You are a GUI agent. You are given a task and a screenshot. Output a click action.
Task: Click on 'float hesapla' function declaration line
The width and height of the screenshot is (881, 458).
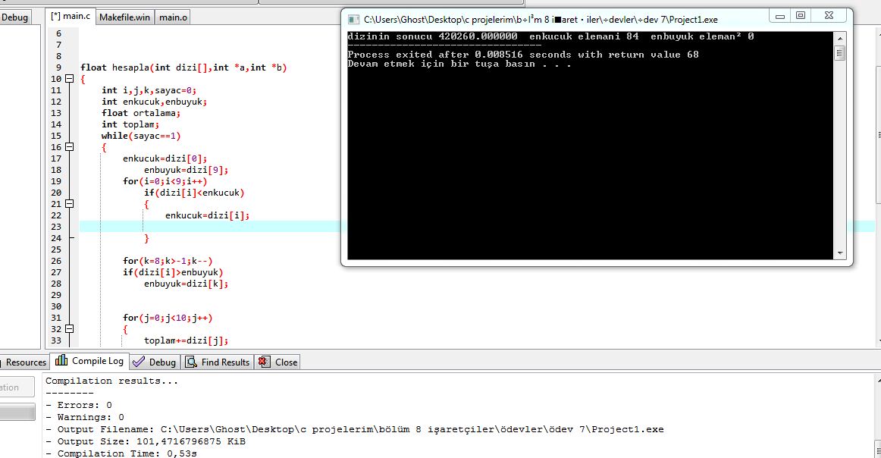(183, 67)
